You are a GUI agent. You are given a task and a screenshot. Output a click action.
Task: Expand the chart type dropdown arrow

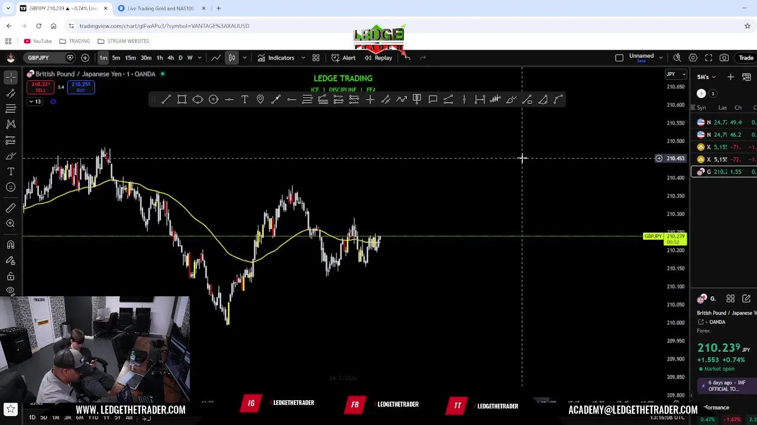click(244, 58)
